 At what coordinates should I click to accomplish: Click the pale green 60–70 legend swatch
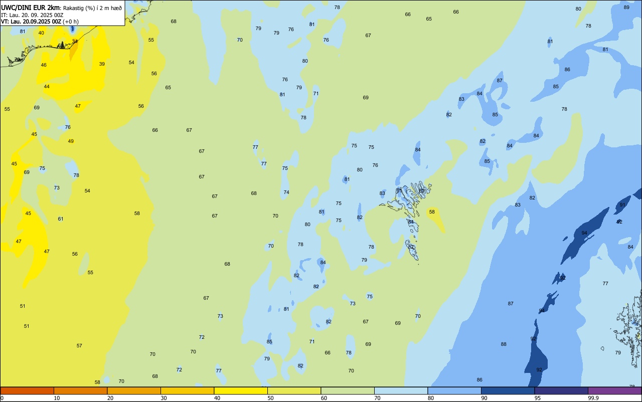click(348, 390)
